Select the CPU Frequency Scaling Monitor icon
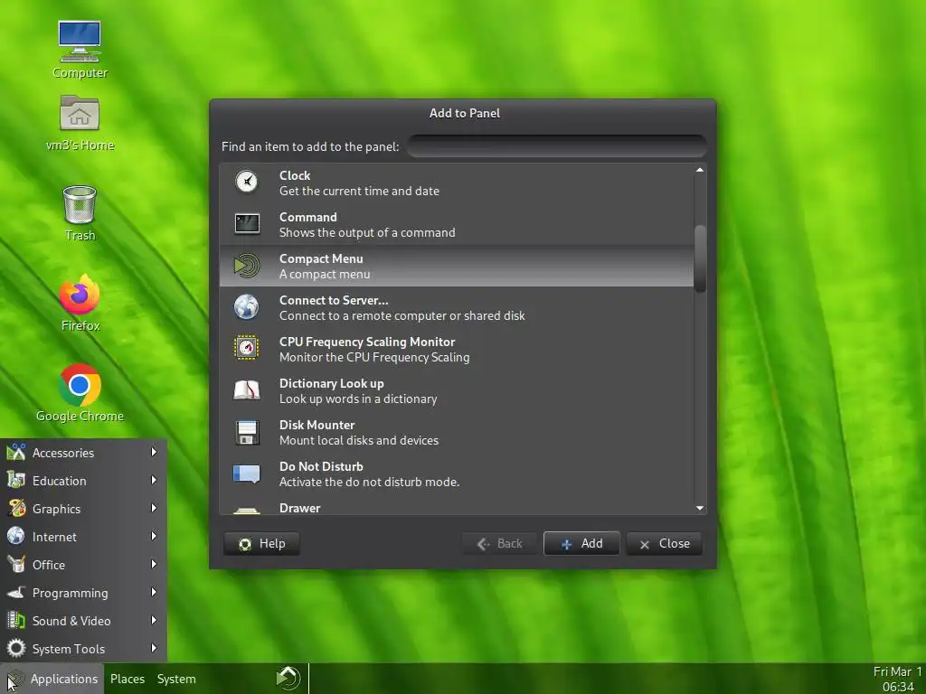The width and height of the screenshot is (926, 694). click(x=246, y=348)
